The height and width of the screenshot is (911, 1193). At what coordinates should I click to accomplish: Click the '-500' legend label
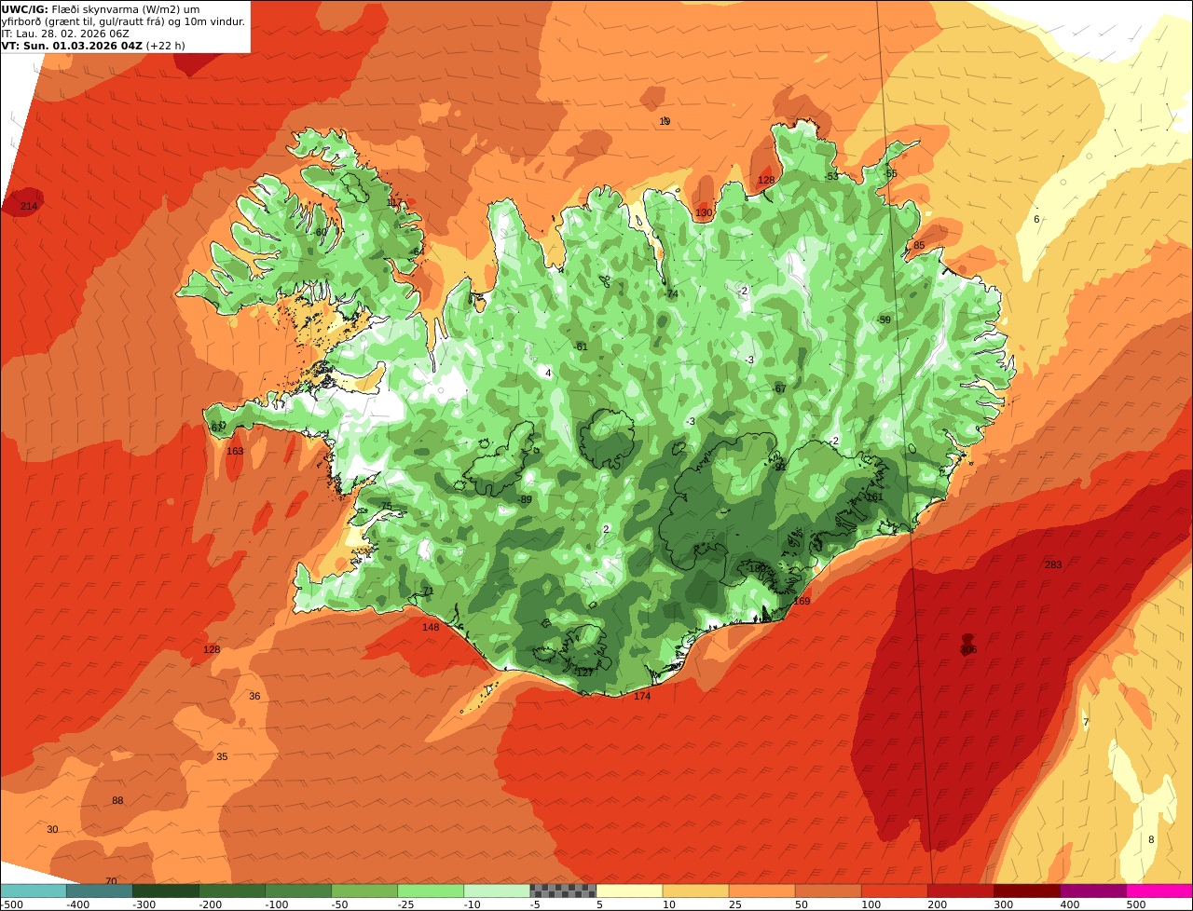point(10,904)
